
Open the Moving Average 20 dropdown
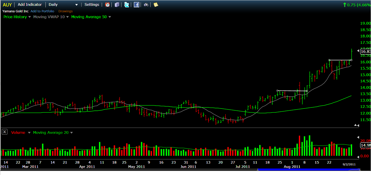tap(71, 132)
